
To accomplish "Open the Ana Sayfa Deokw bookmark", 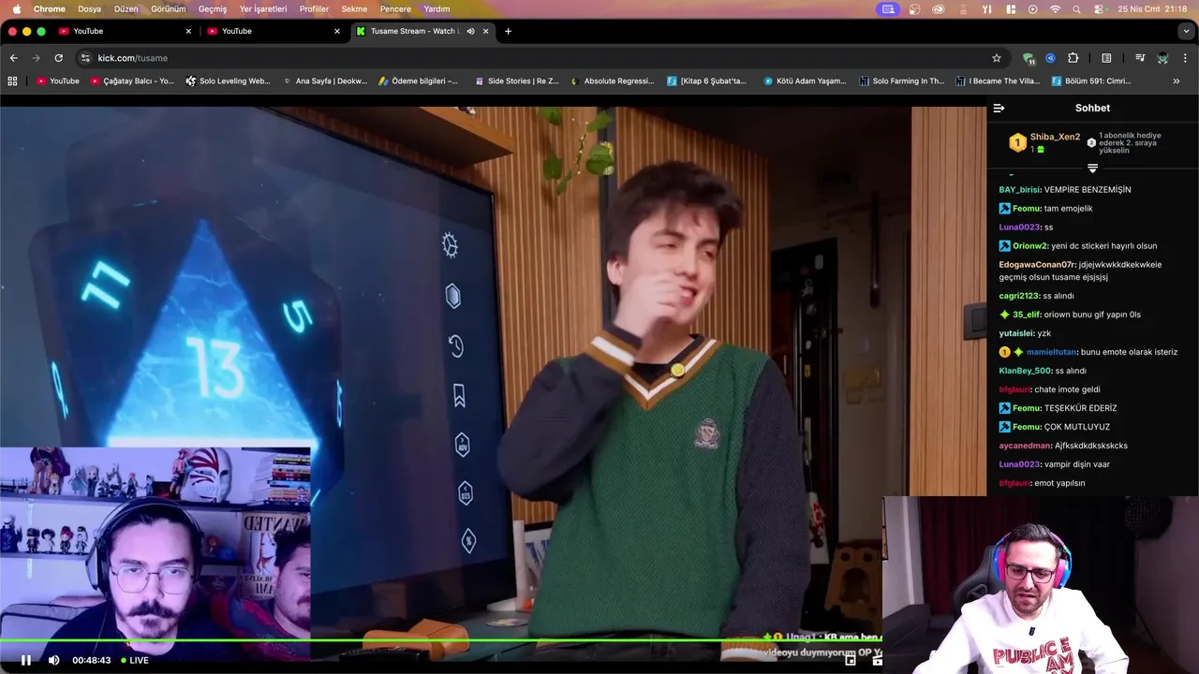I will pyautogui.click(x=325, y=81).
